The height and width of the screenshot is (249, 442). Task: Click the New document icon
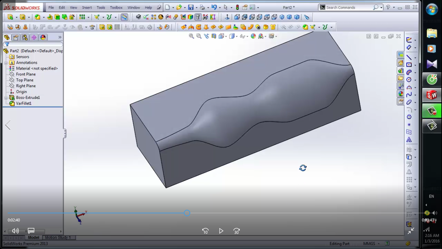click(x=167, y=7)
